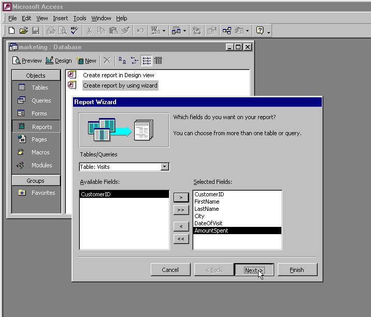Select Queries in the Objects bar
371x317 pixels.
coord(36,100)
